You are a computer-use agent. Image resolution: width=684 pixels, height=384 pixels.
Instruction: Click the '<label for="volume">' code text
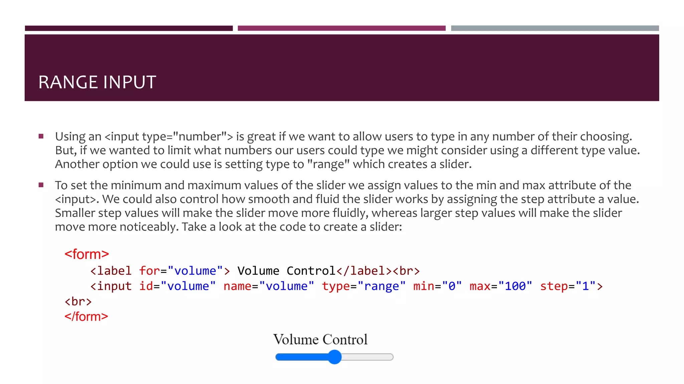160,271
